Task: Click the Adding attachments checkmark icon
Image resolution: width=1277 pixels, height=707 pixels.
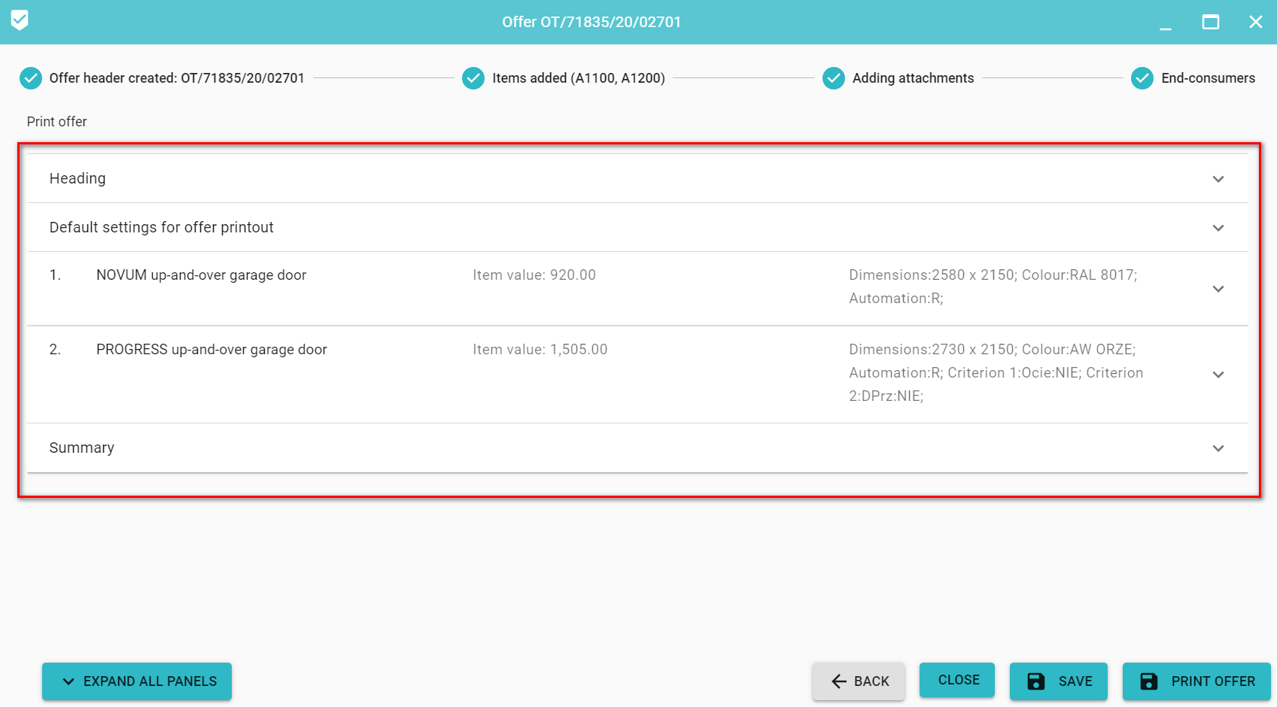Action: tap(833, 78)
